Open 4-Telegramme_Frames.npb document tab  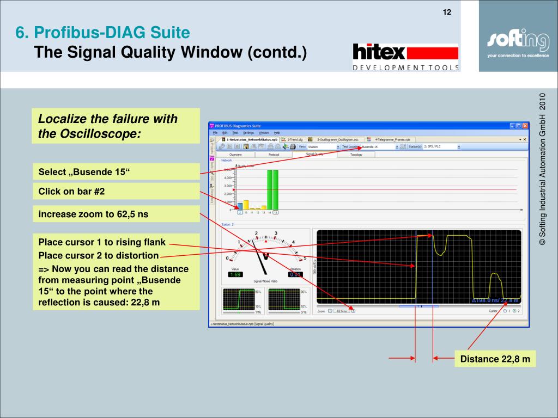(x=390, y=140)
